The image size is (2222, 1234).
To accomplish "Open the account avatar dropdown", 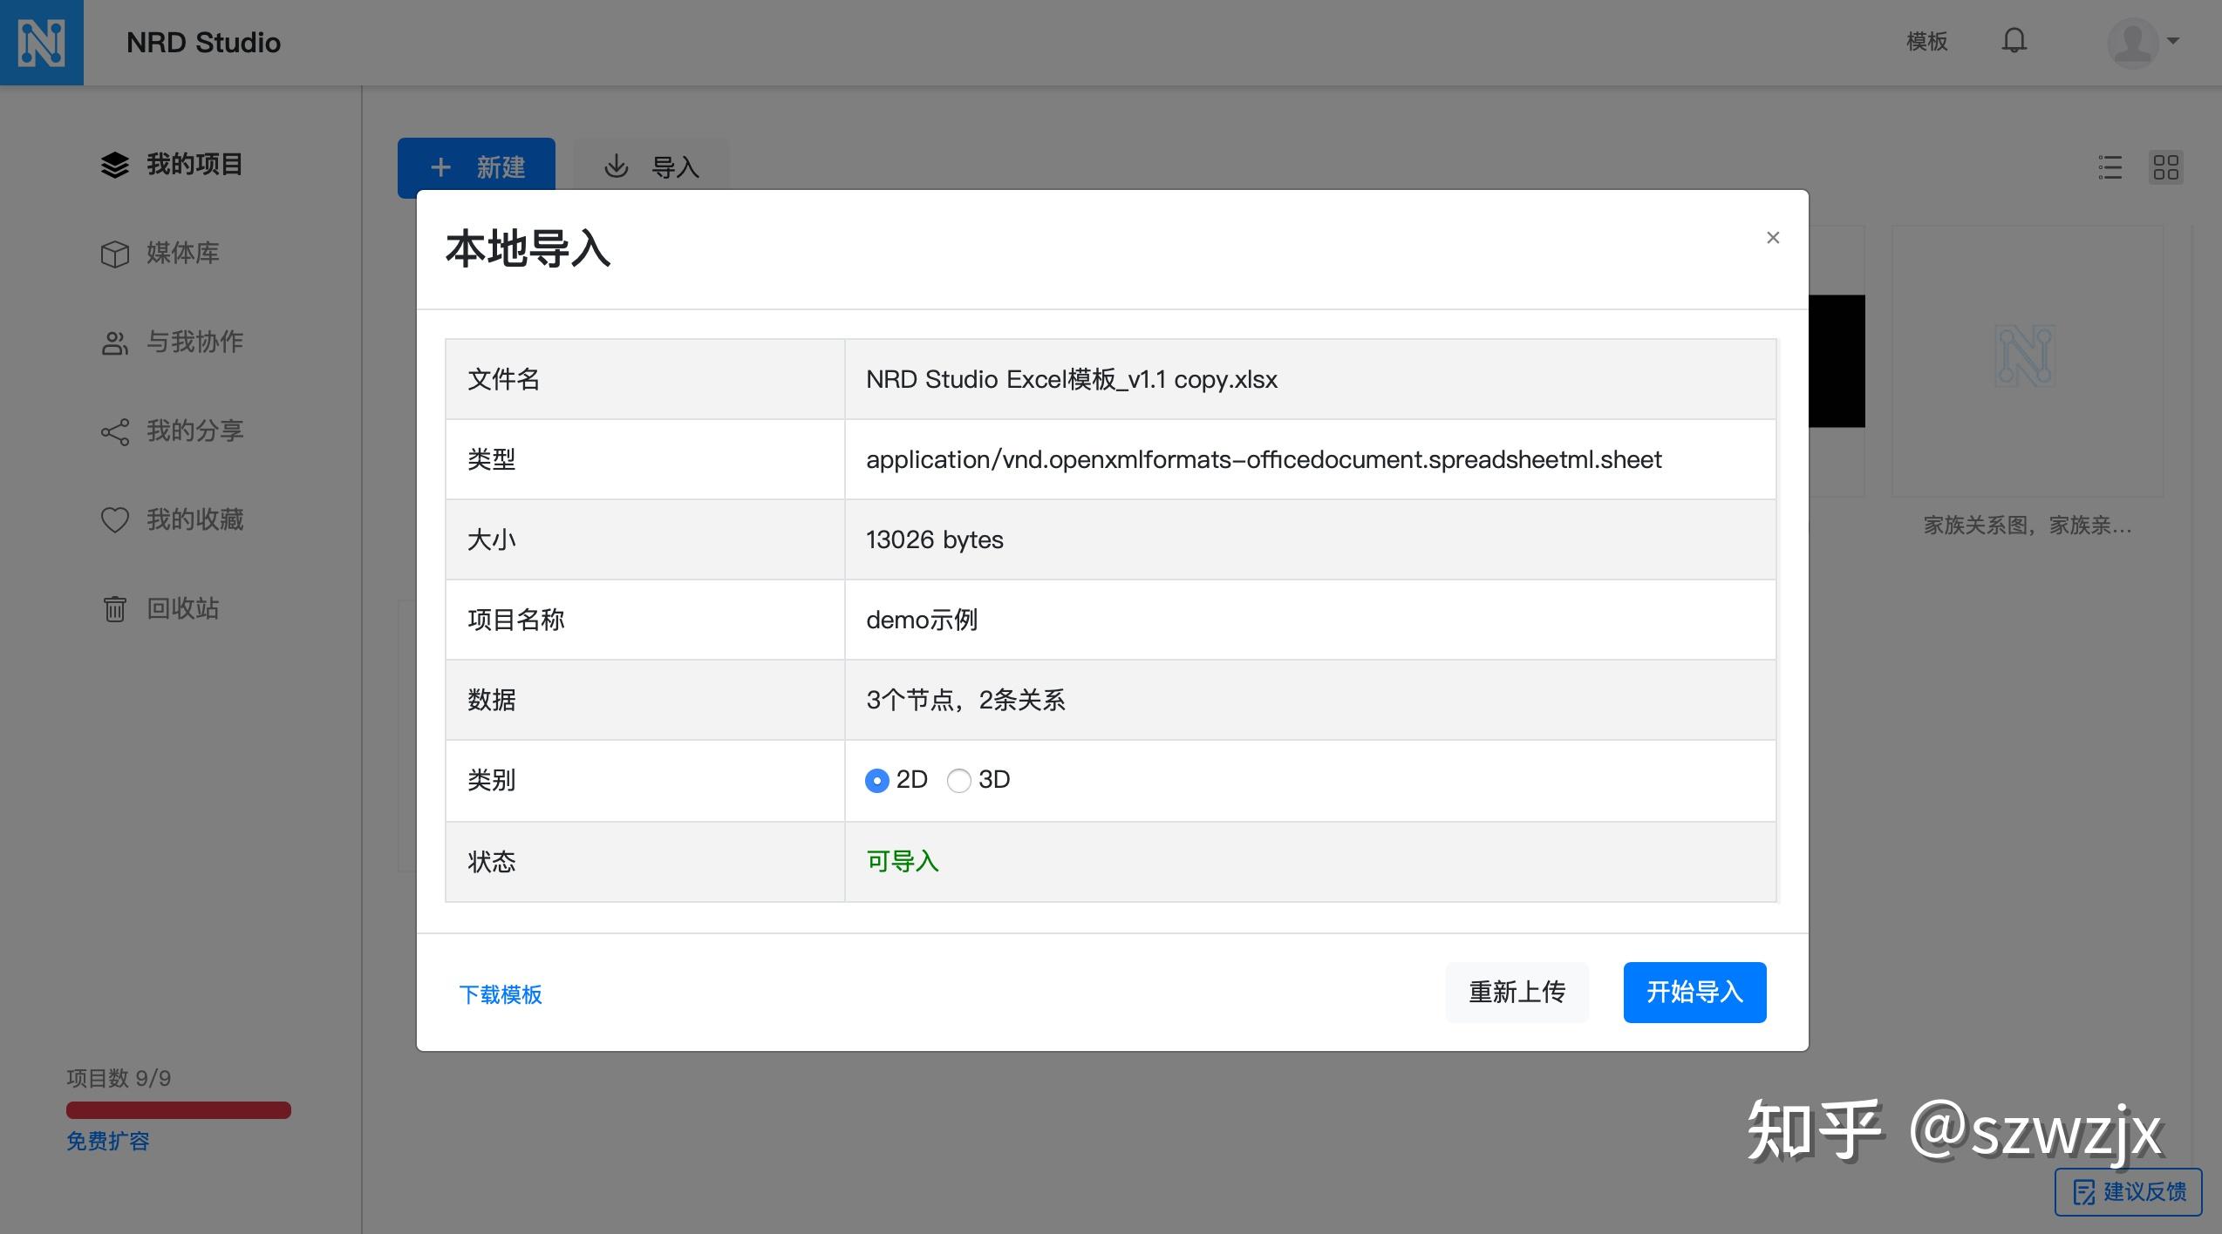I will (2135, 42).
